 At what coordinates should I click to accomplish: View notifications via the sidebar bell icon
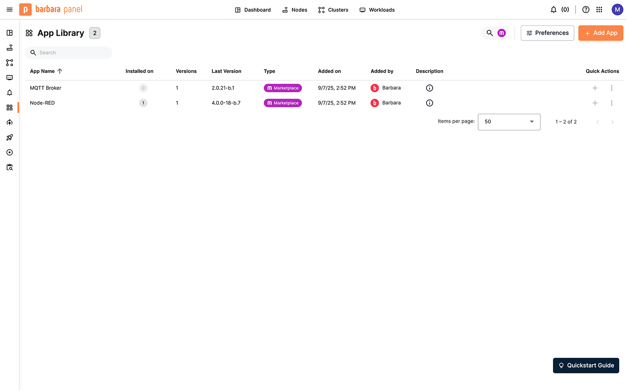coord(10,92)
